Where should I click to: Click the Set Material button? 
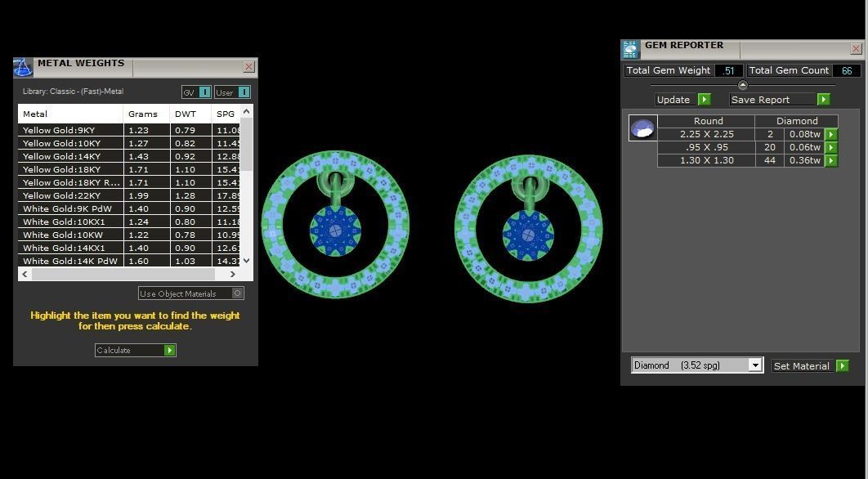click(803, 365)
